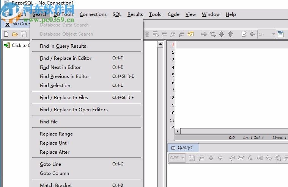Click the left arrow rollback icon

point(253,34)
